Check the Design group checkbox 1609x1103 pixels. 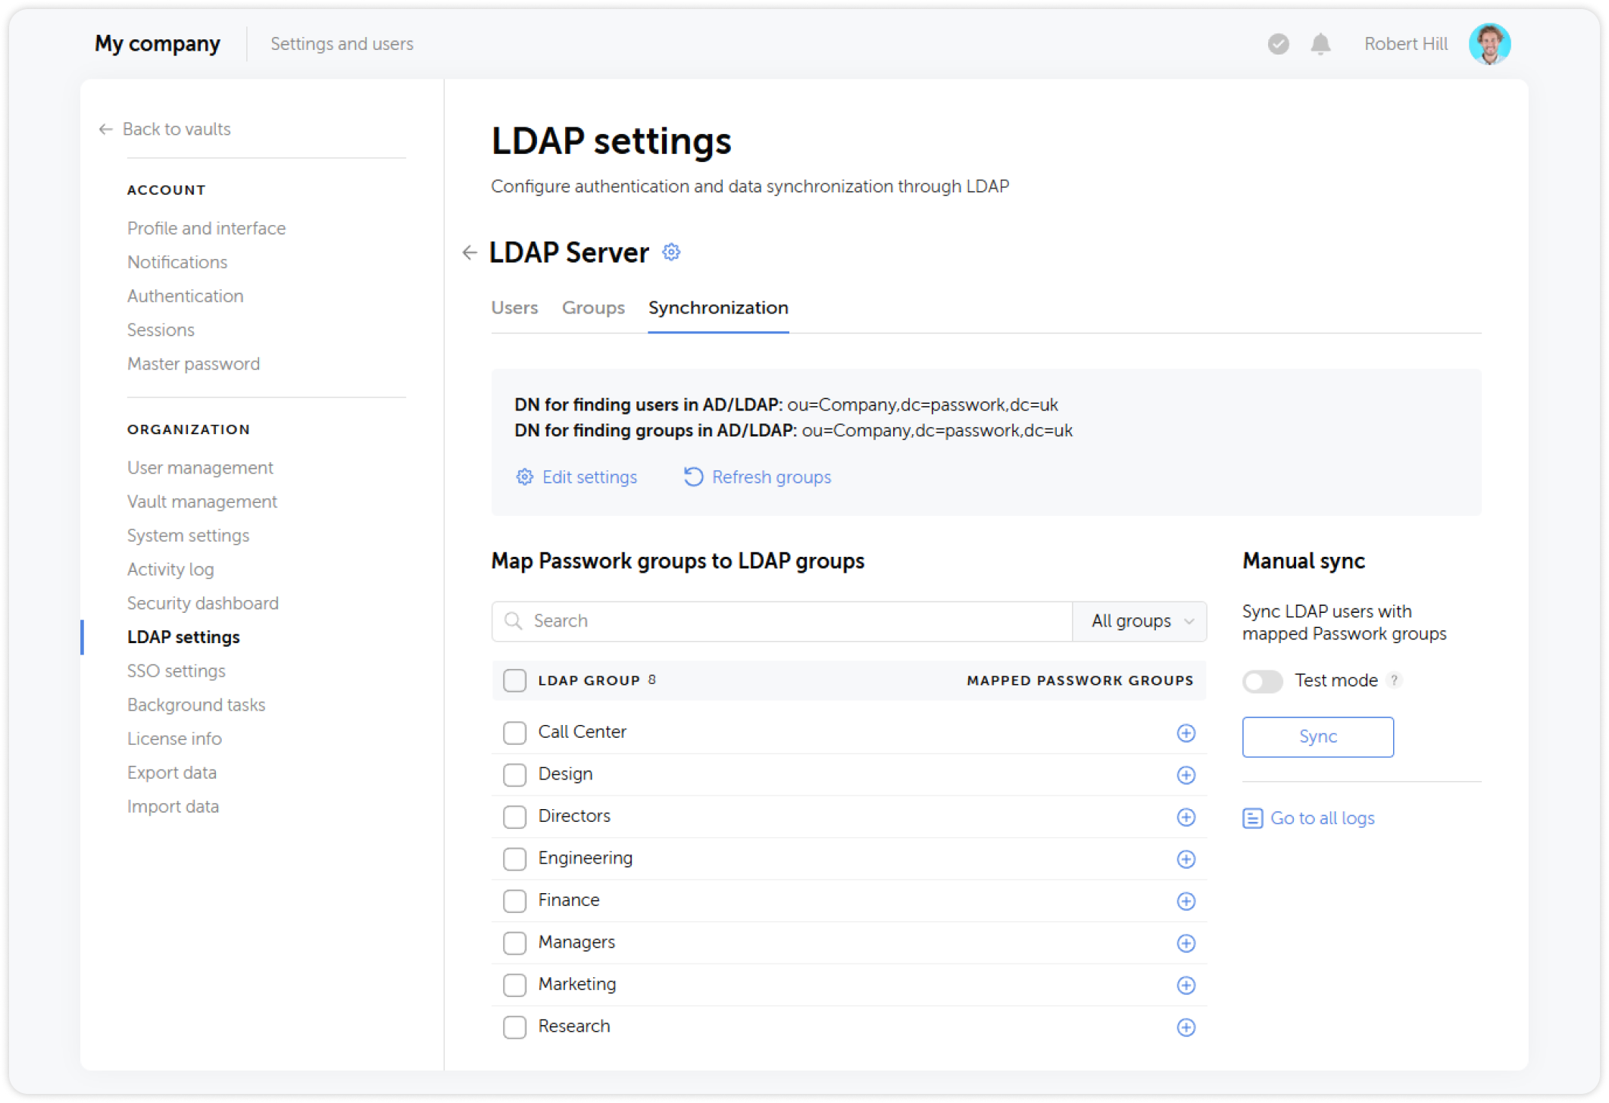514,775
